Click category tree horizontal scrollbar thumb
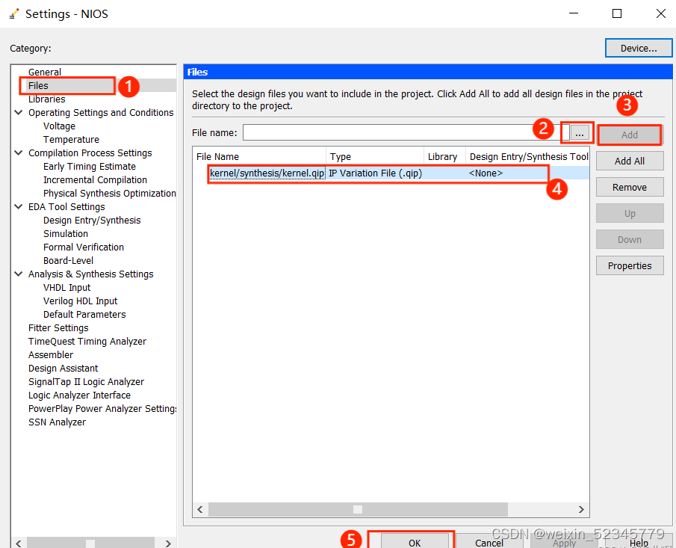Image resolution: width=676 pixels, height=548 pixels. coord(90,544)
